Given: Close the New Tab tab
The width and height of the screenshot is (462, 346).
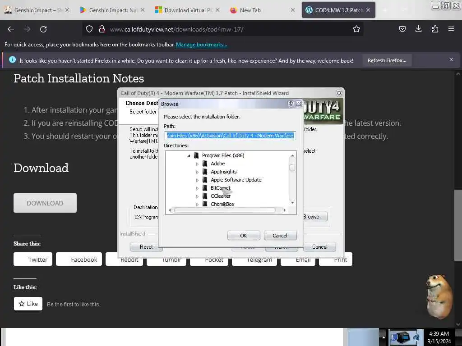Looking at the screenshot, I should (292, 10).
